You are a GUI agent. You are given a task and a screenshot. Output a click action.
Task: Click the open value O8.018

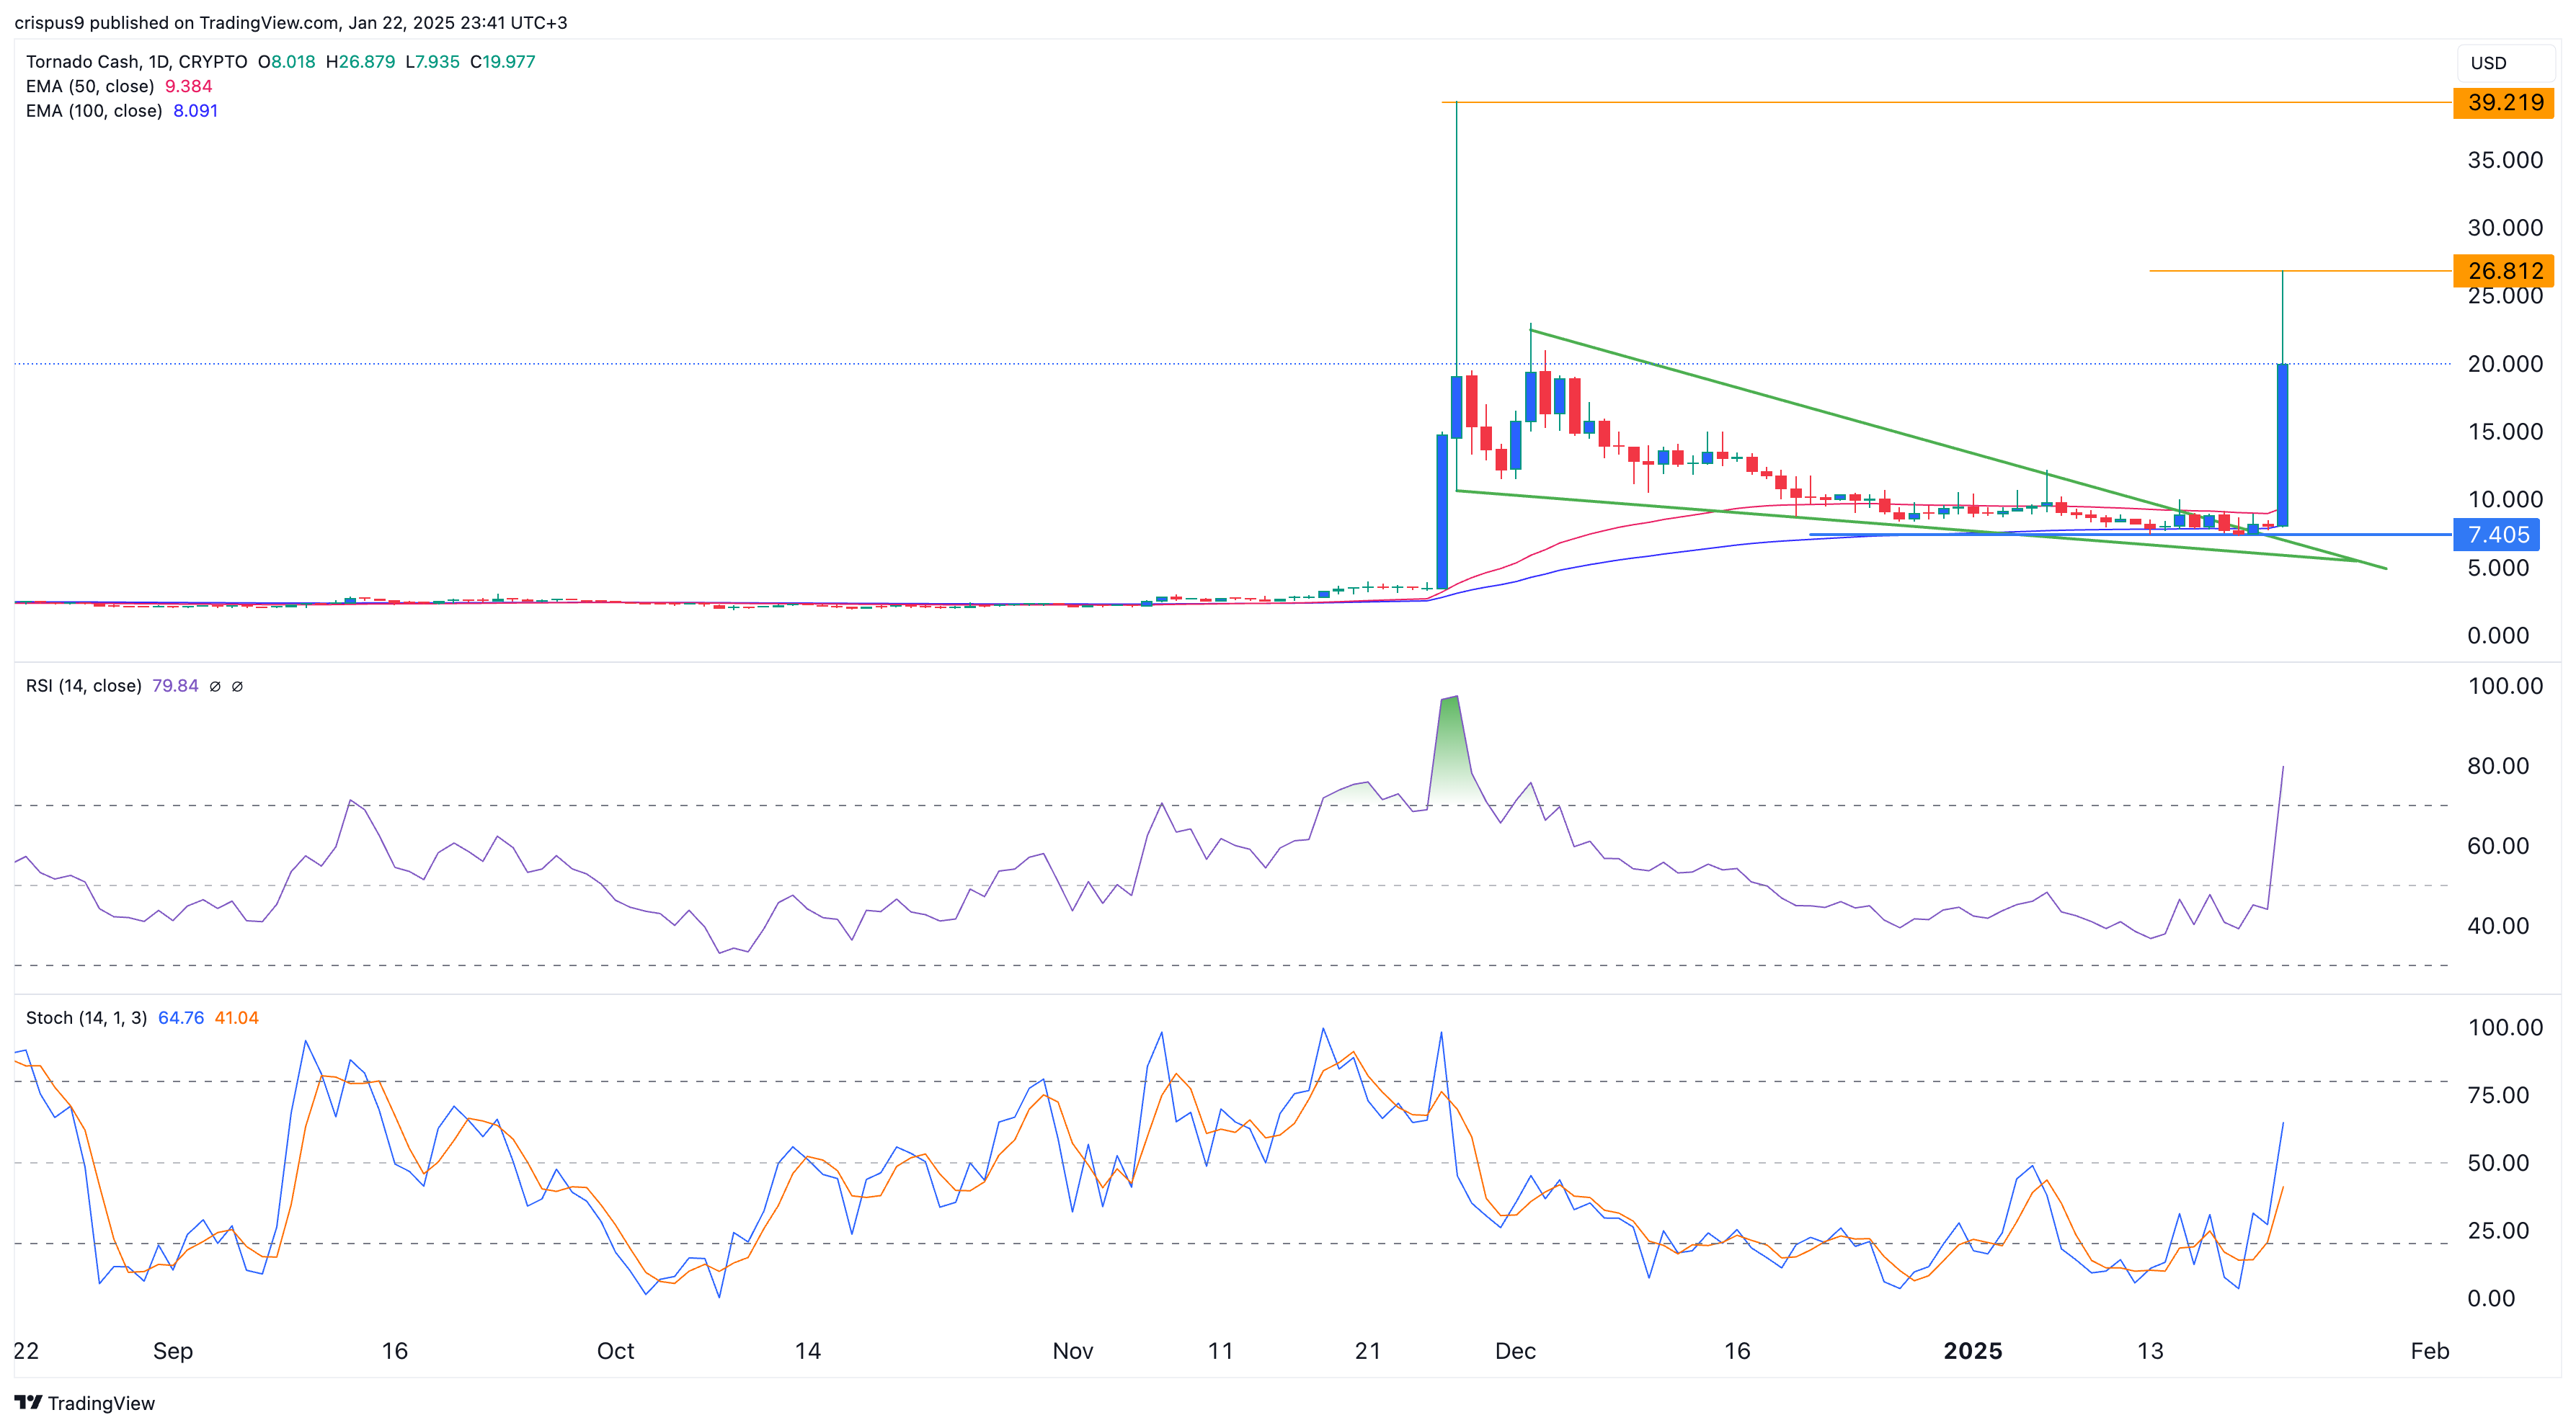(286, 62)
